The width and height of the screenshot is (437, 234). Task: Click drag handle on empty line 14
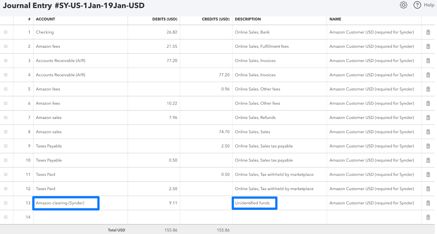coord(6,217)
